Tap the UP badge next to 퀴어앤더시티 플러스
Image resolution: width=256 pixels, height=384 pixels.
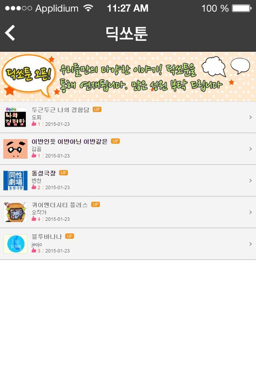click(x=96, y=204)
